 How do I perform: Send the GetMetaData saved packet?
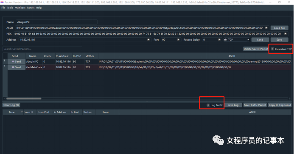pyautogui.click(x=17, y=67)
